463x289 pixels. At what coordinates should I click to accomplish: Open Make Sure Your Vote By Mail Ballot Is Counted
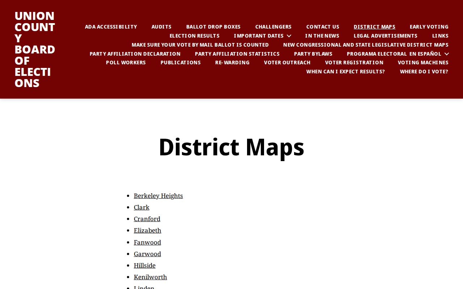[x=200, y=45]
